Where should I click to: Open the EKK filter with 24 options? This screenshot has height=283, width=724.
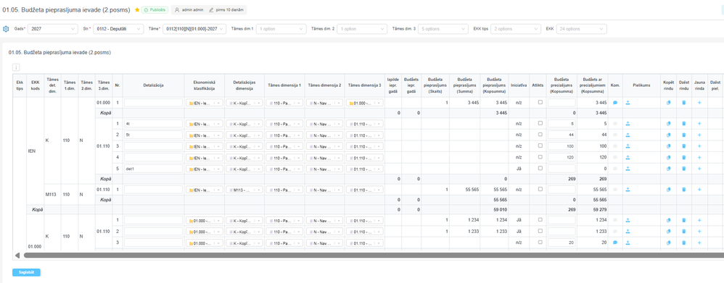click(582, 28)
